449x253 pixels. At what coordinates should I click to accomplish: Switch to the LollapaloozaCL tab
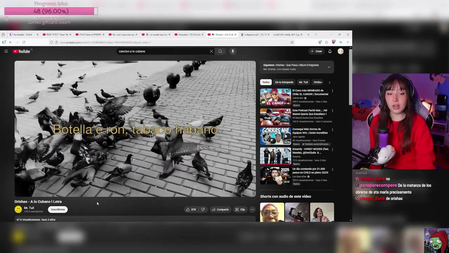click(x=255, y=34)
